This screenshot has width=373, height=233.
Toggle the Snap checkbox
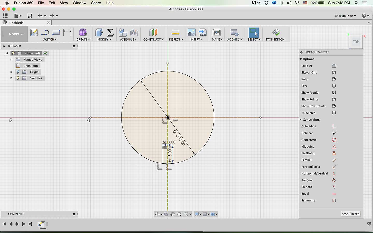click(x=334, y=79)
